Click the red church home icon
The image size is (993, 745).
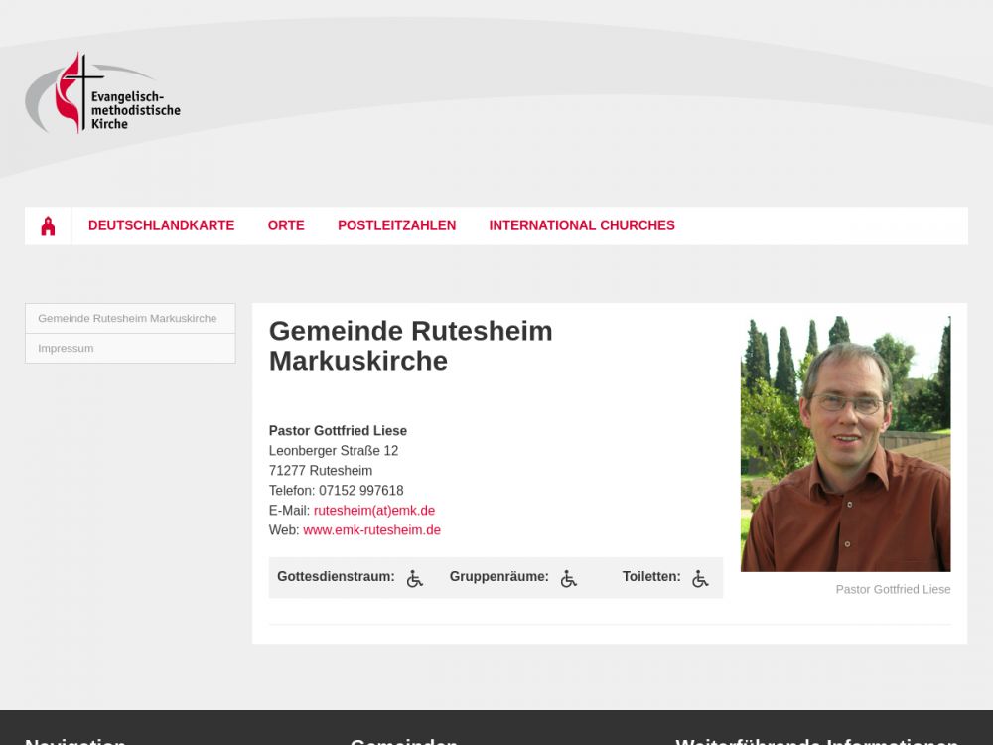[48, 226]
